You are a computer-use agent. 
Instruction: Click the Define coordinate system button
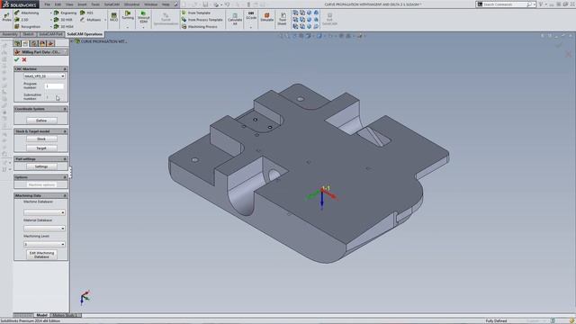tap(41, 121)
